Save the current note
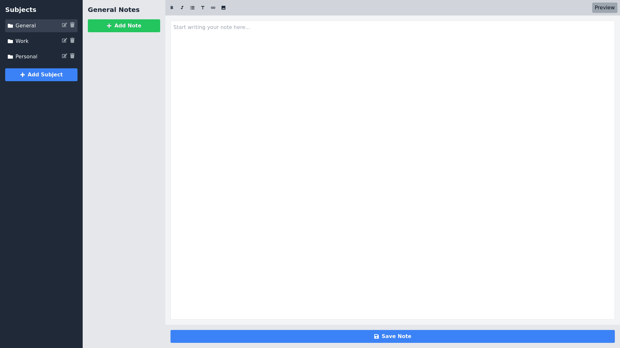This screenshot has height=348, width=620. [x=392, y=336]
